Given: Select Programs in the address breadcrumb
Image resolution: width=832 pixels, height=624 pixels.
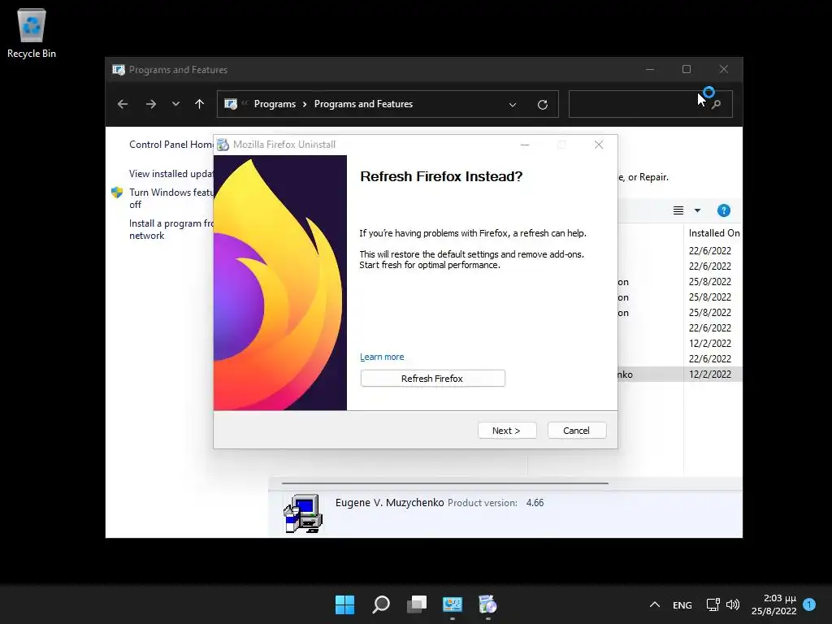Looking at the screenshot, I should click(275, 104).
